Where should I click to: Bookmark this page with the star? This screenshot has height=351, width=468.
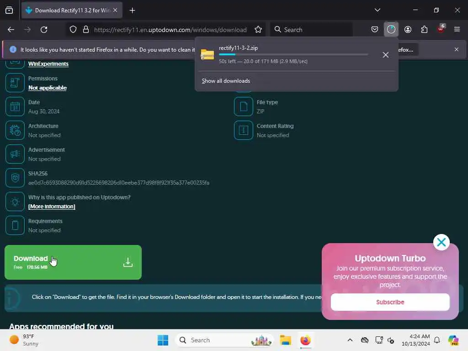tap(258, 30)
